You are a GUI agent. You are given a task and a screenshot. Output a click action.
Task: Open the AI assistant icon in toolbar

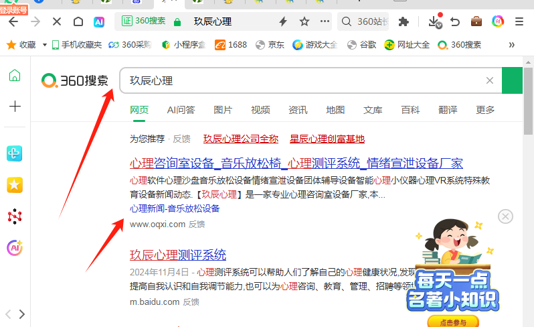tap(99, 22)
